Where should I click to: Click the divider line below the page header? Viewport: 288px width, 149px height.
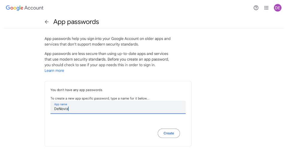point(144,28)
